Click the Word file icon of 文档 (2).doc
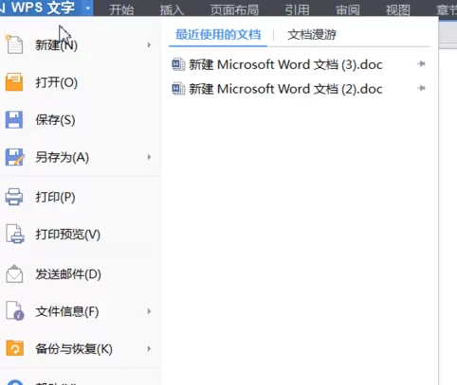The image size is (457, 385). [x=178, y=89]
